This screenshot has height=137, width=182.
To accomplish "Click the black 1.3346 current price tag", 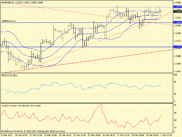I will 177,12.
